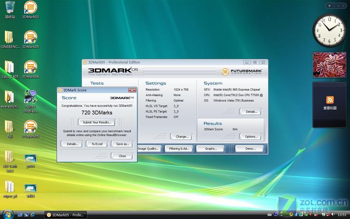350x219 pixels.
Task: Click Details in the 3DMark Score dialog
Action: click(x=73, y=144)
